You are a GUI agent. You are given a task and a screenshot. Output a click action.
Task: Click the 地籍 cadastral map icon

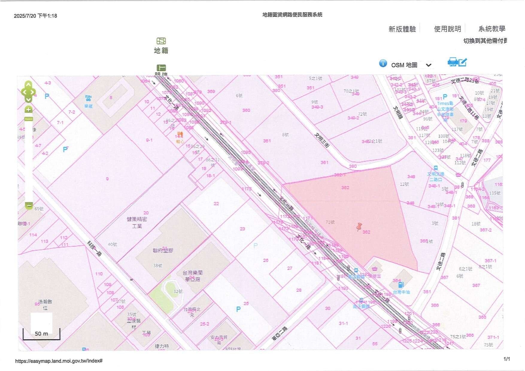(161, 41)
